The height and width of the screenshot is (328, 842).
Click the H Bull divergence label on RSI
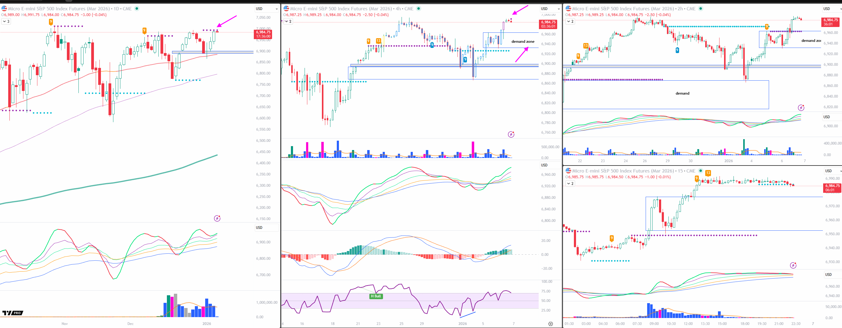click(376, 296)
